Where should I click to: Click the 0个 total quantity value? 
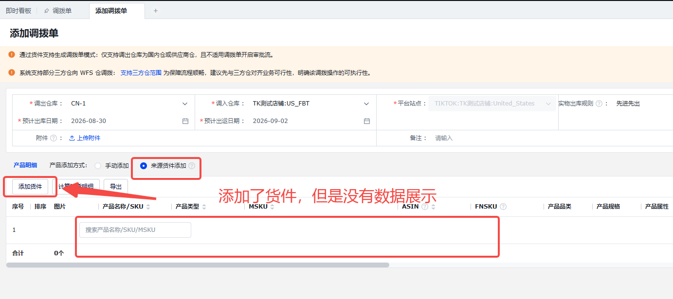tap(59, 253)
